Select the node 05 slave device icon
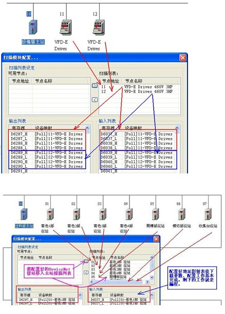225x314 pixels. pos(156,214)
